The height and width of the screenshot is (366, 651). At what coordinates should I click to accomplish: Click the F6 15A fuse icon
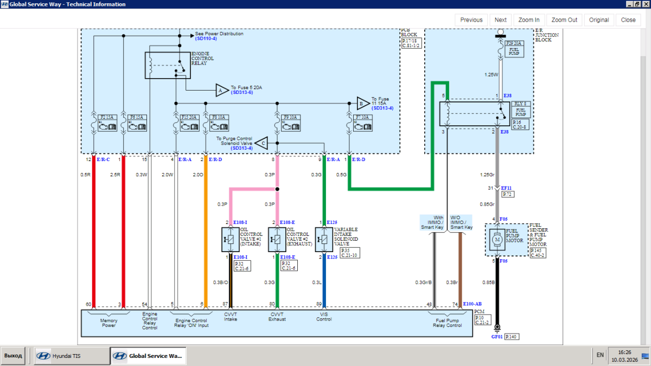point(138,124)
